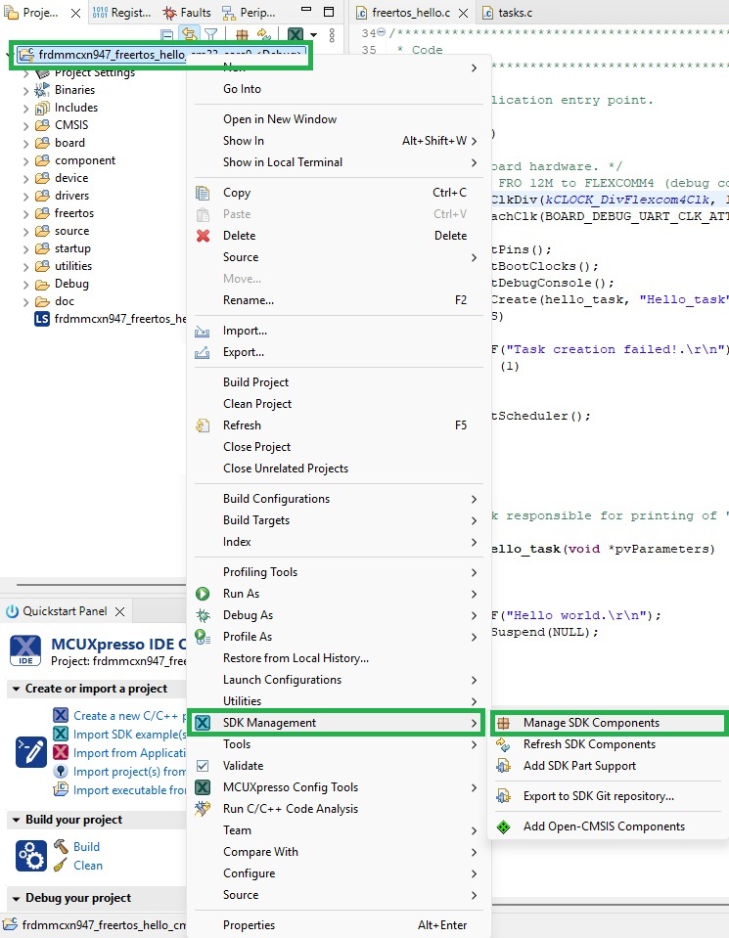Screen dimensions: 729x938
Task: Click the Copy icon in context menu
Action: [x=203, y=193]
